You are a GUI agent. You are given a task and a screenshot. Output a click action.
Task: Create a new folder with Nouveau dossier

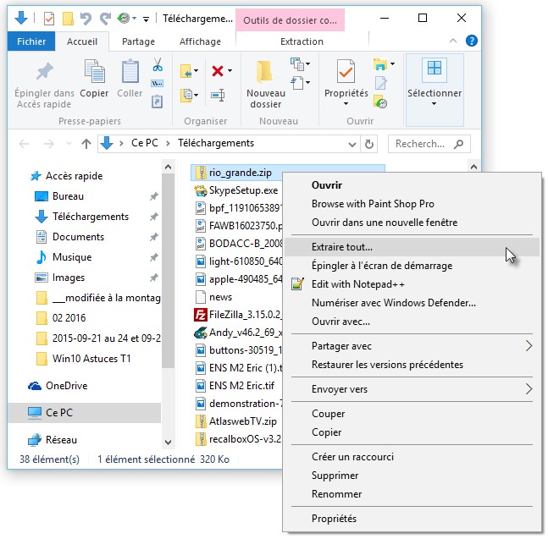pyautogui.click(x=266, y=83)
